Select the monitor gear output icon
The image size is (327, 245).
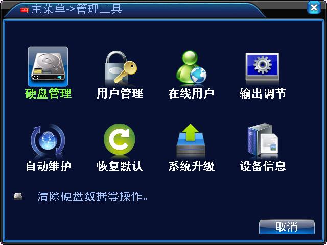262,67
